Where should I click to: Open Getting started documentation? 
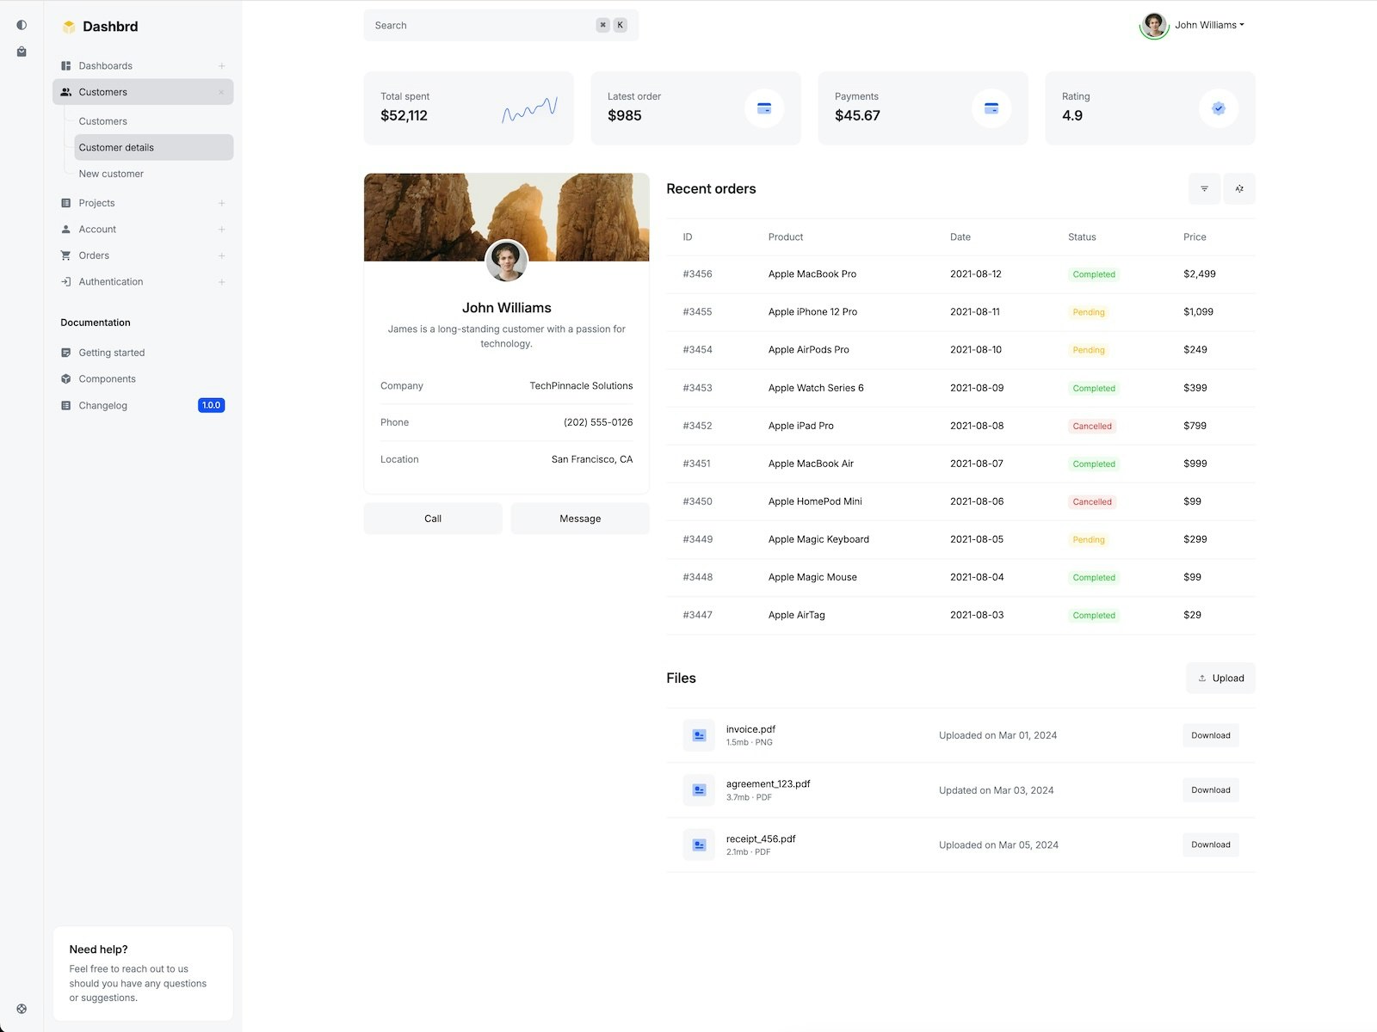tap(143, 353)
